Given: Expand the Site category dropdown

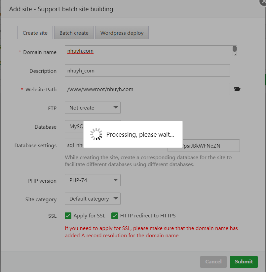Looking at the screenshot, I should pyautogui.click(x=93, y=199).
